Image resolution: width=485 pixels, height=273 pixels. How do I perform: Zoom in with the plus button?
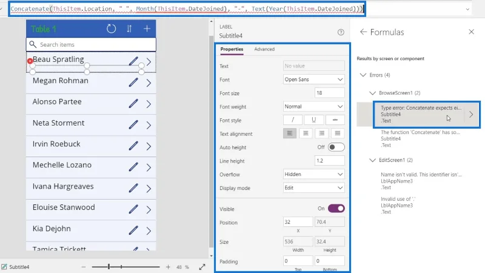[x=168, y=267]
